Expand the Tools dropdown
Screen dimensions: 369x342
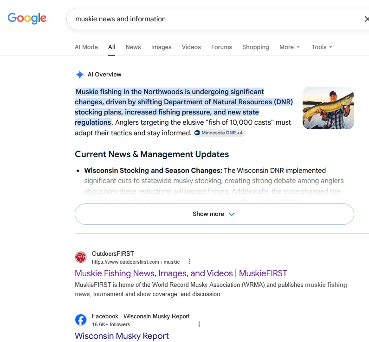point(322,47)
